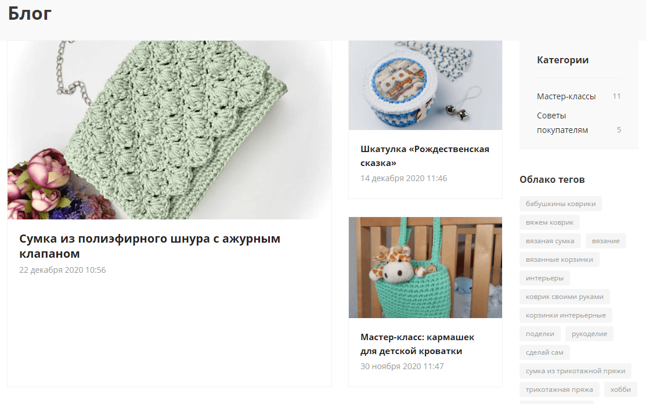Image resolution: width=646 pixels, height=404 pixels.
Task: Select the 'Советы покупателям' category
Action: pos(562,122)
